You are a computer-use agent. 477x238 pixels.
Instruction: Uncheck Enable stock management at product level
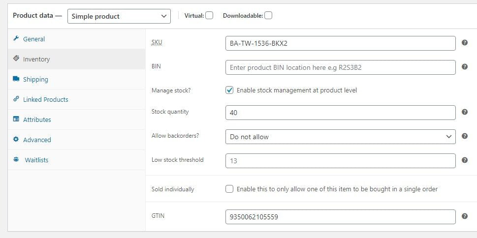pyautogui.click(x=229, y=90)
